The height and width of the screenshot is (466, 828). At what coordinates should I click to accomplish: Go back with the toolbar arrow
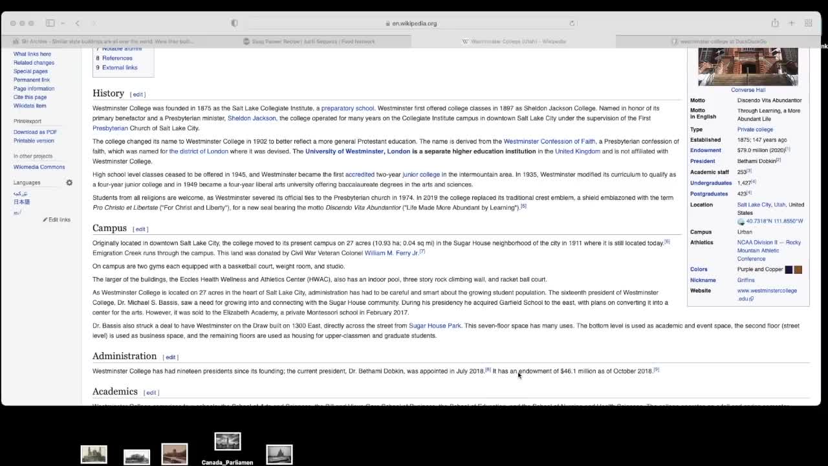click(x=77, y=23)
